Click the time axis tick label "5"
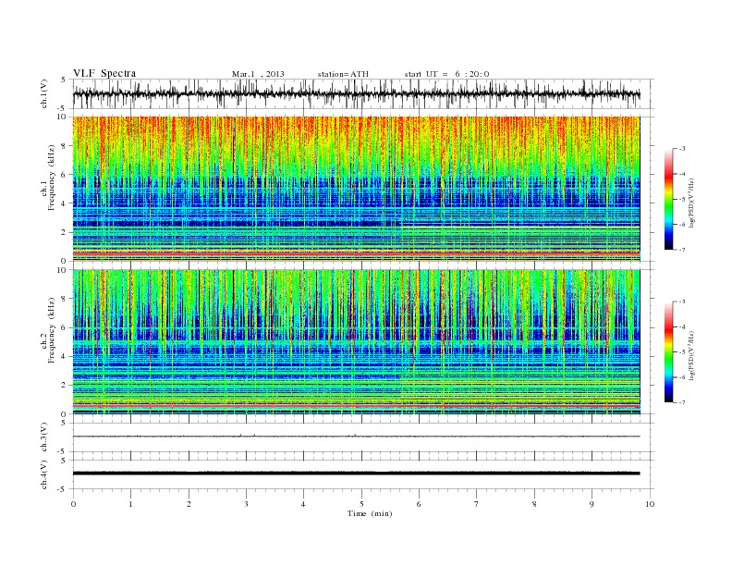This screenshot has height=566, width=732. point(361,504)
